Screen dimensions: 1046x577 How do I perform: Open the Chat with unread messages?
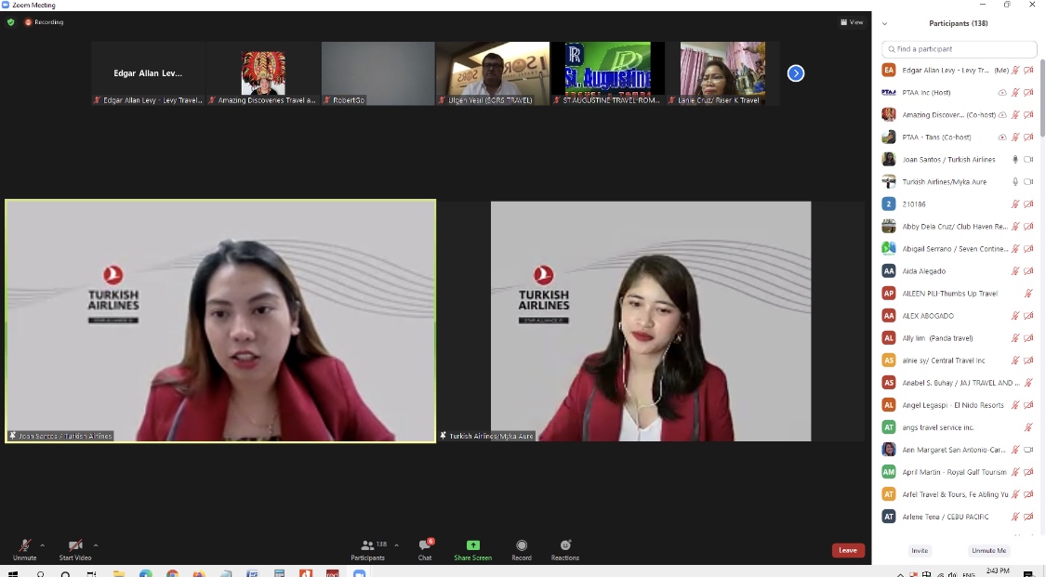(425, 550)
